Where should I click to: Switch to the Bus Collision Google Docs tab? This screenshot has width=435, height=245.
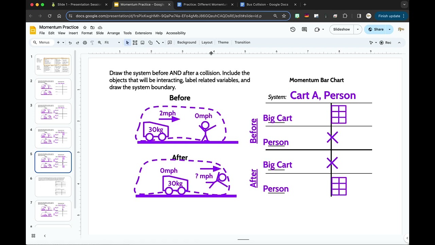click(x=267, y=5)
